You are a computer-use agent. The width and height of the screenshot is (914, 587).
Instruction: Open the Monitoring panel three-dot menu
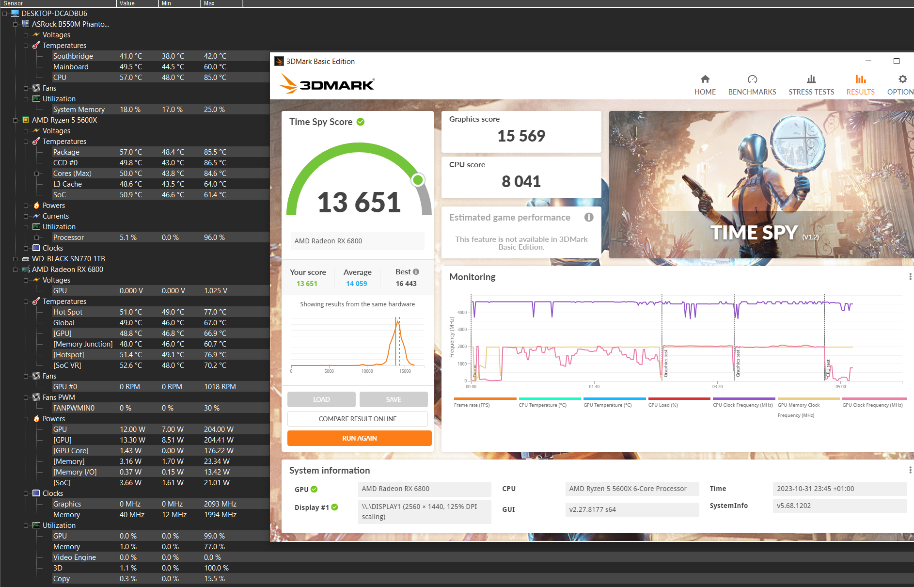coord(910,277)
